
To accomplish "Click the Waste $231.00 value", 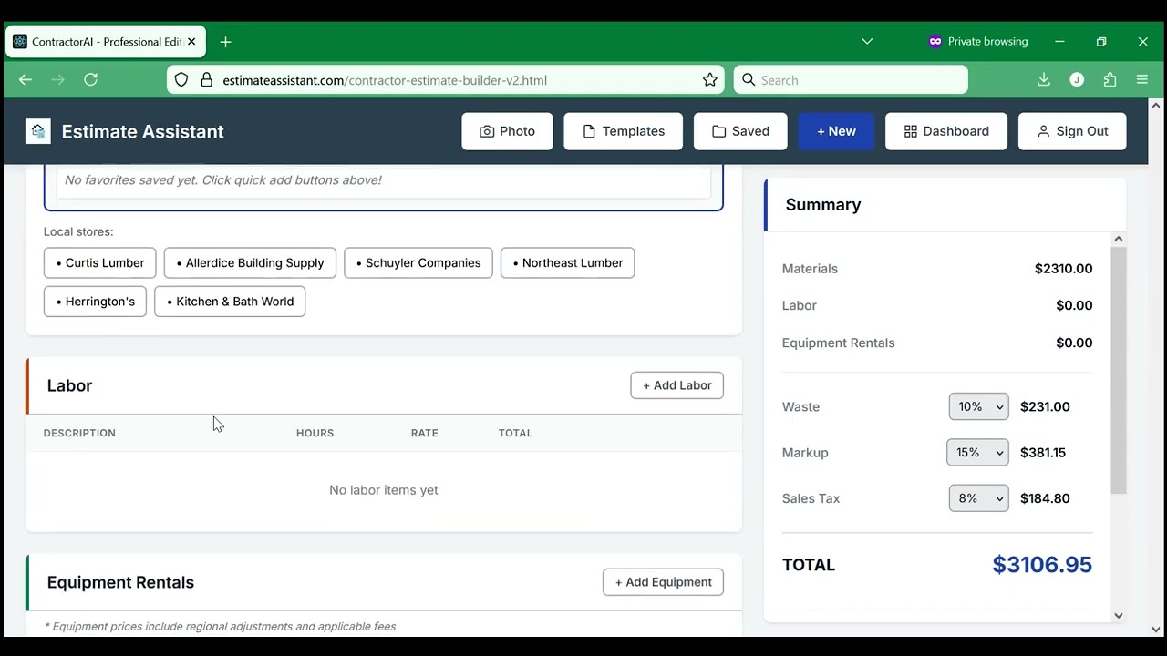I will click(x=1045, y=406).
